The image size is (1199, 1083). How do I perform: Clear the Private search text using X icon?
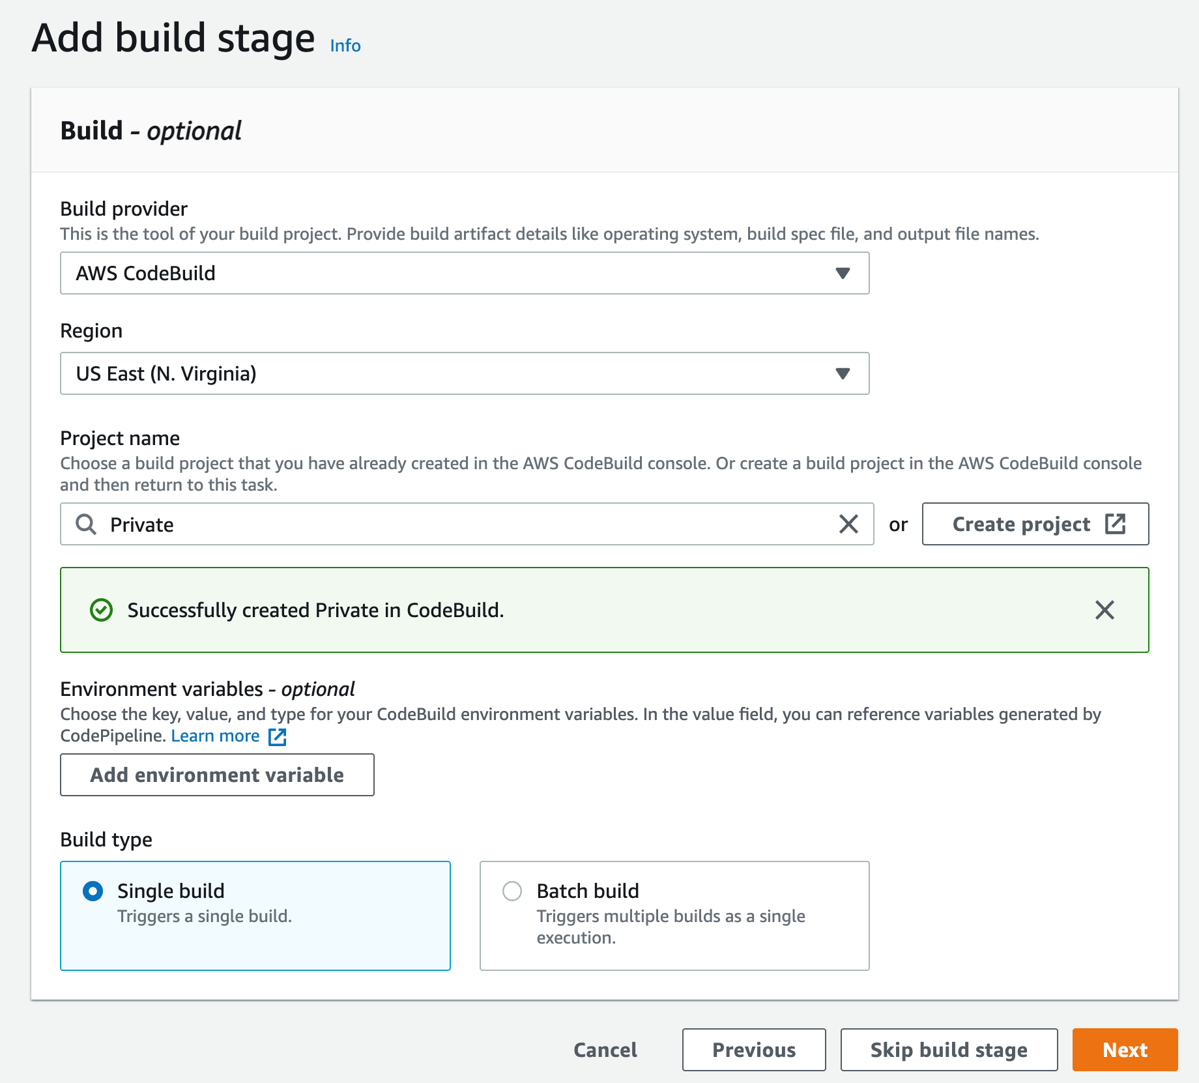pos(848,524)
